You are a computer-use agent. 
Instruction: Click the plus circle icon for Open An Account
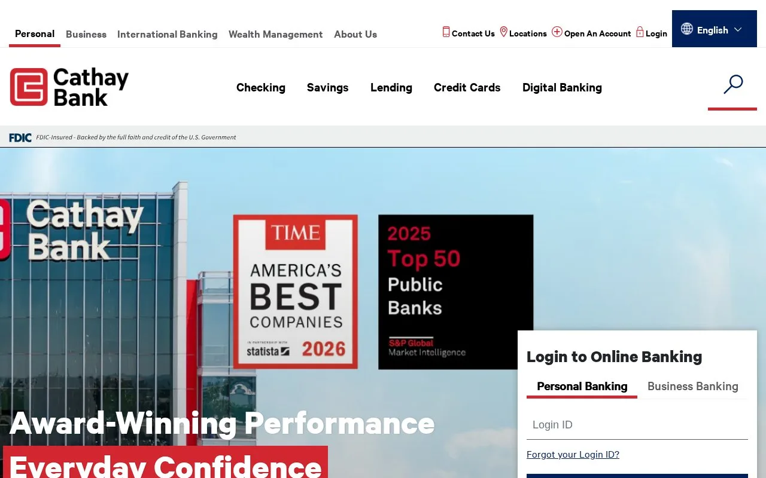click(557, 32)
